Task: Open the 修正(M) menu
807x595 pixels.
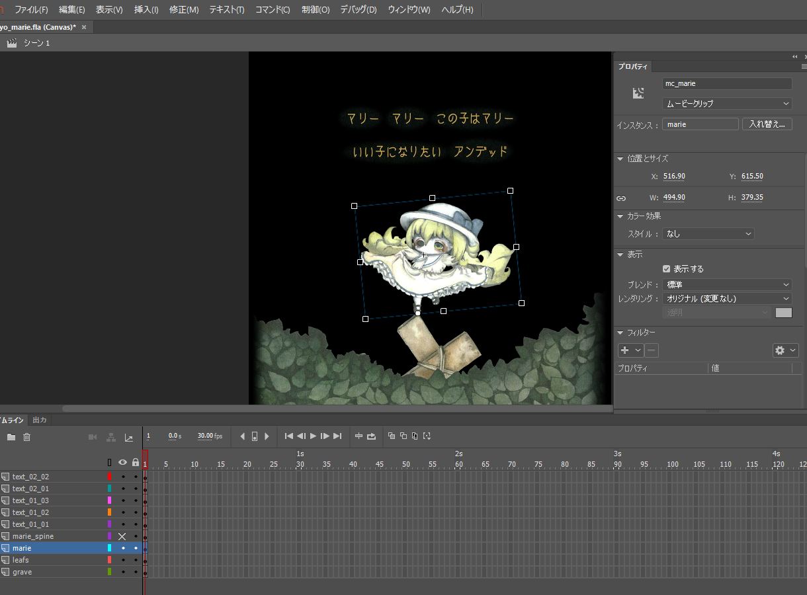Action: (184, 10)
